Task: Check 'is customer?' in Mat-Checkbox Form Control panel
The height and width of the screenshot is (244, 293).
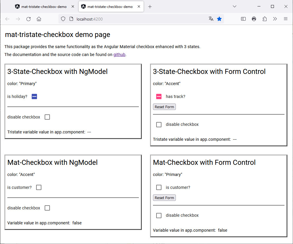Action: click(159, 187)
